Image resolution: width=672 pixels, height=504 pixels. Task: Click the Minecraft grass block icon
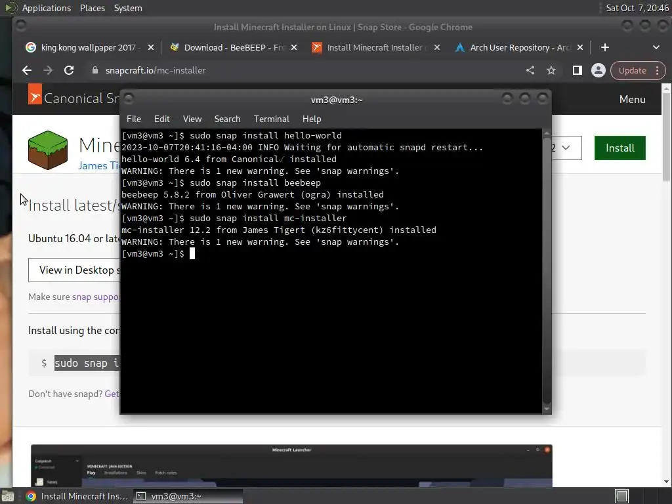[47, 150]
